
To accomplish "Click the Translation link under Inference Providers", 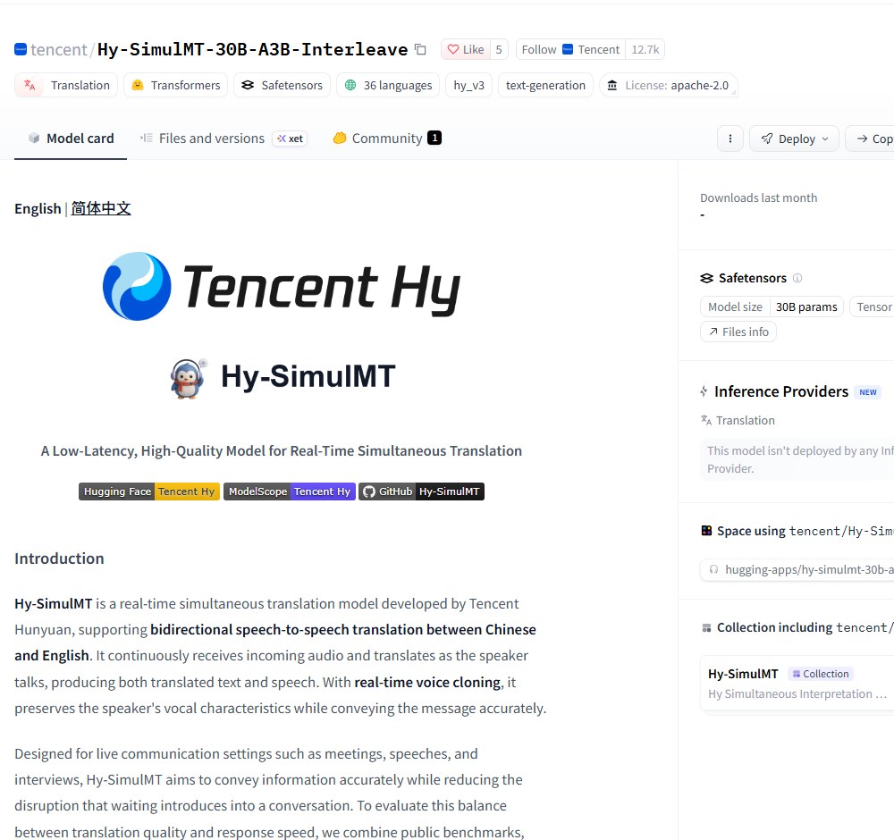I will tap(738, 420).
